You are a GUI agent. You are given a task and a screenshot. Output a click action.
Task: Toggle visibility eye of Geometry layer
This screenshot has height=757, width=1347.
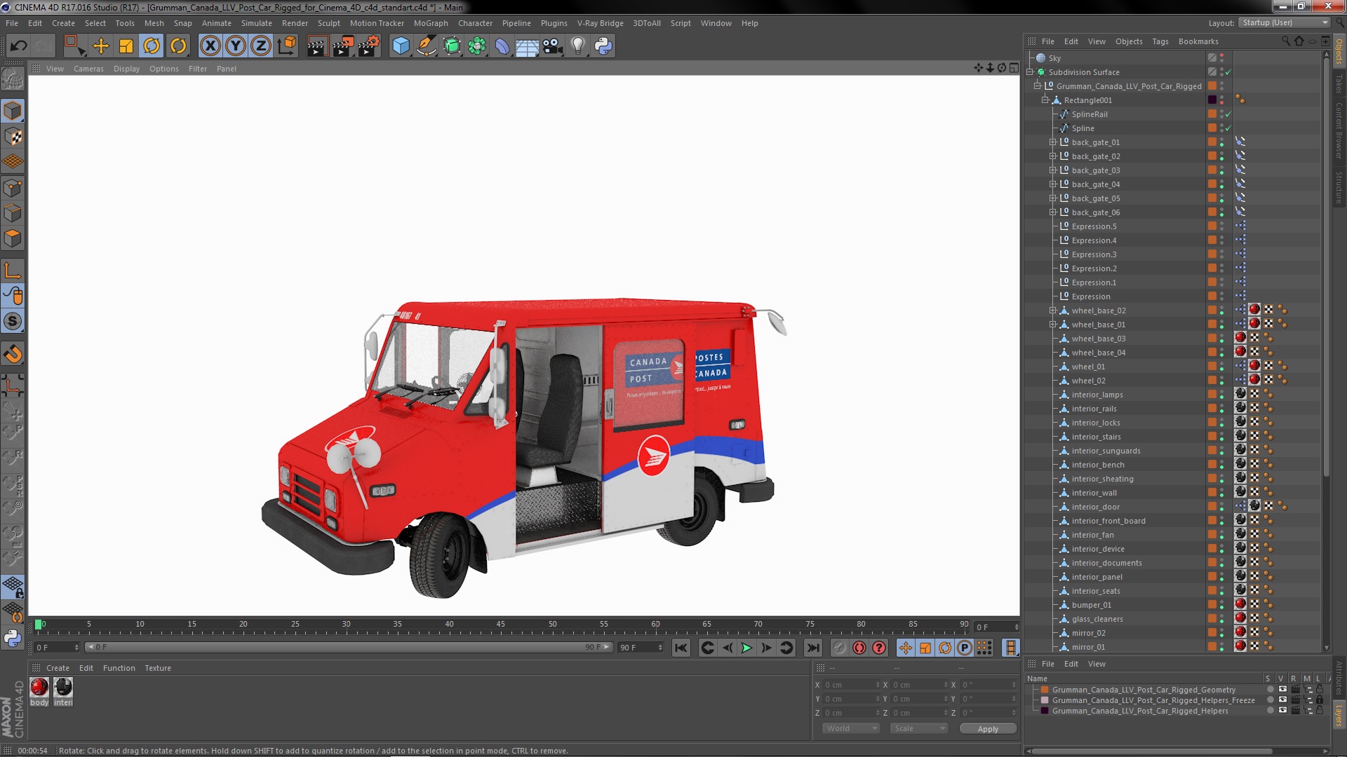click(x=1282, y=690)
